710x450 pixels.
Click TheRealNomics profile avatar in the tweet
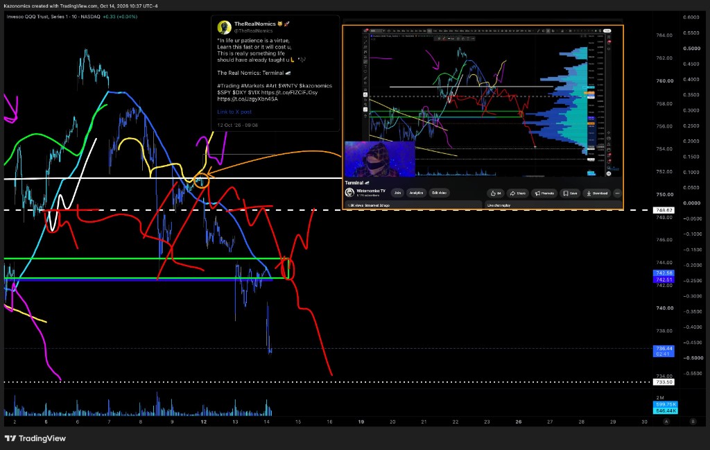point(224,27)
